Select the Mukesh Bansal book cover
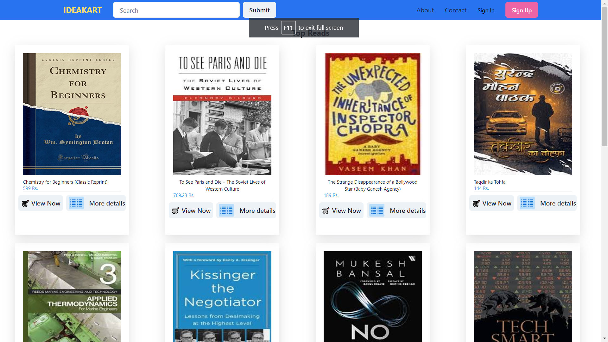This screenshot has width=608, height=342. click(372, 296)
